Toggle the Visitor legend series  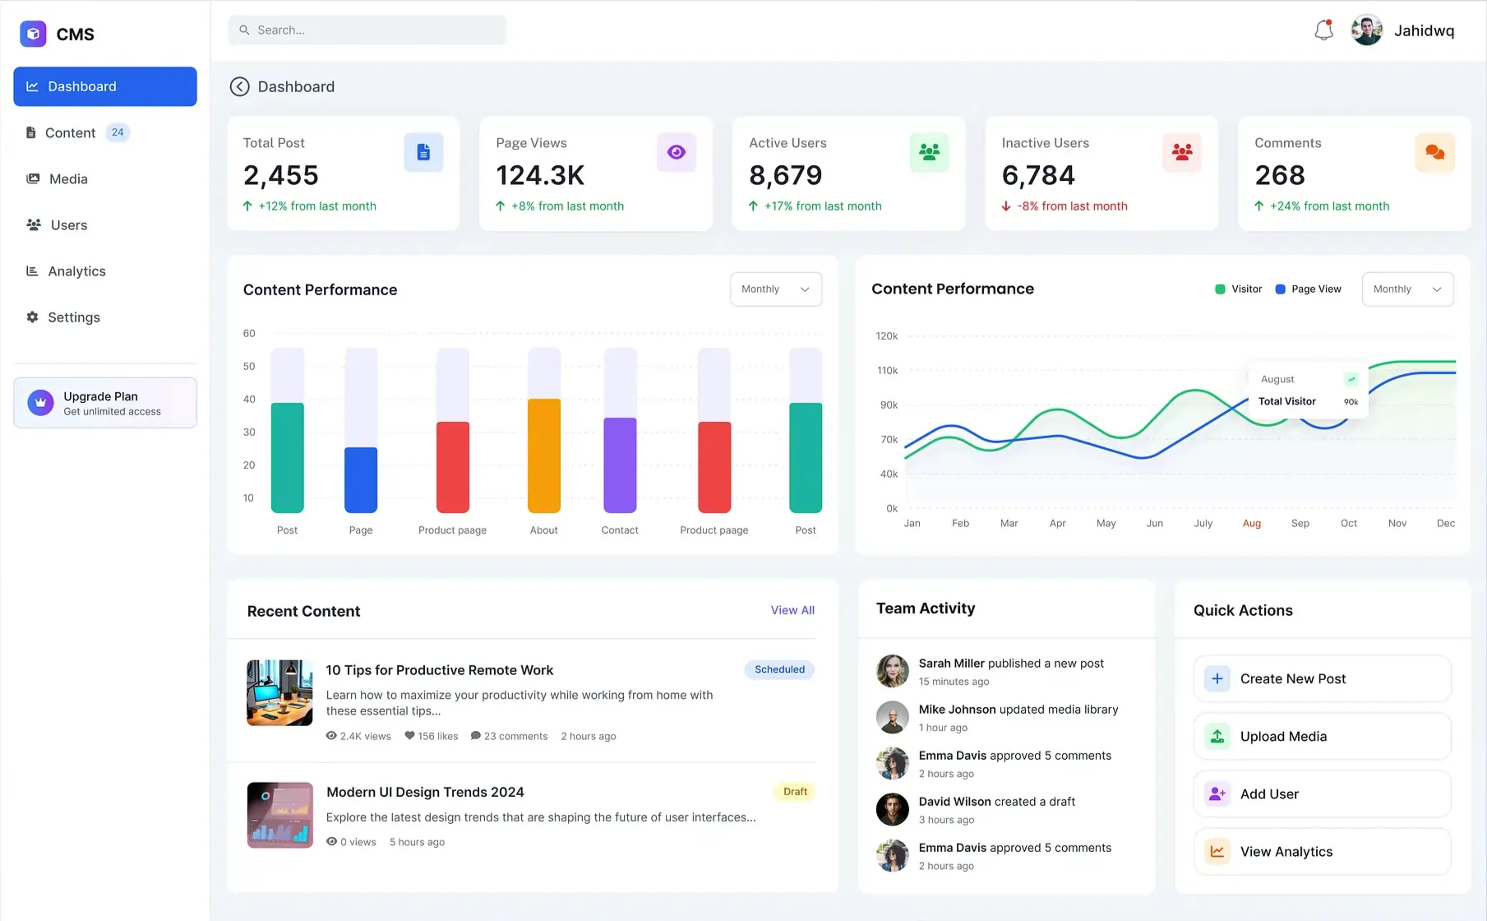[x=1238, y=289]
